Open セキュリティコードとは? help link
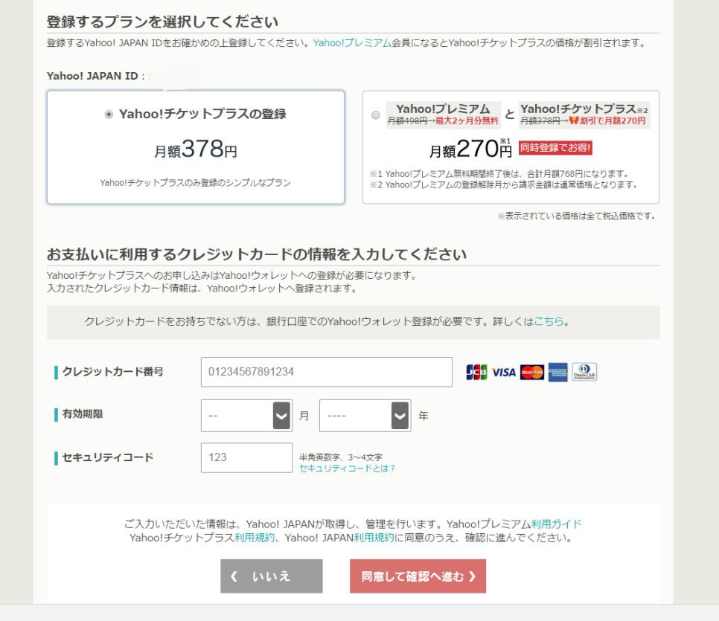 point(347,469)
